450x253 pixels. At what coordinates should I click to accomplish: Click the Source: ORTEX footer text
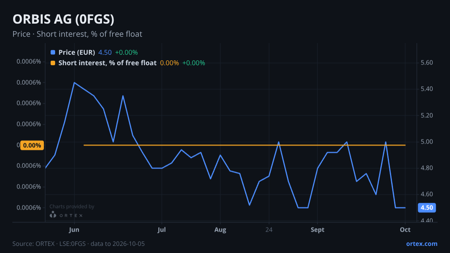coord(78,244)
